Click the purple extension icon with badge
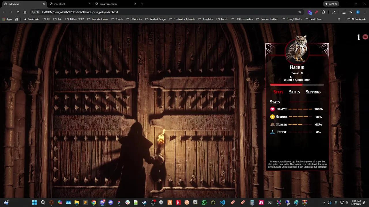Viewport: 369px width, 207px height. (x=310, y=12)
